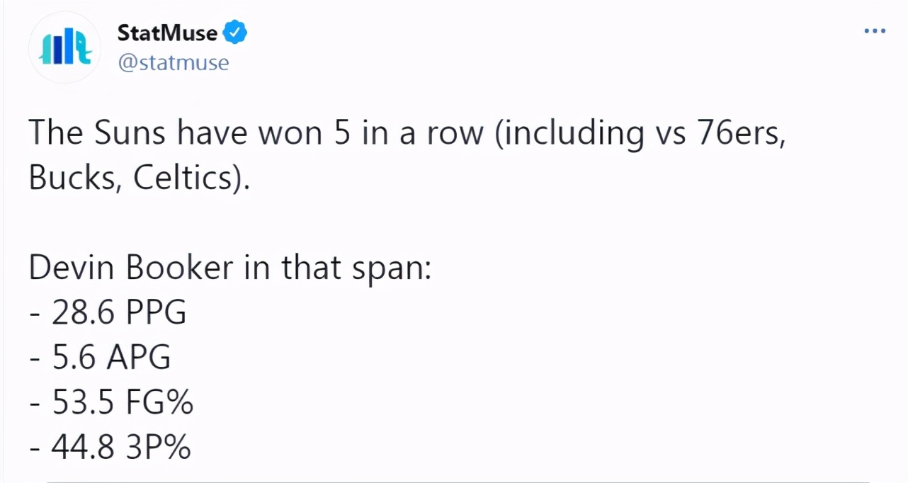Click the @statmuse handle
This screenshot has height=483, width=908.
(173, 62)
